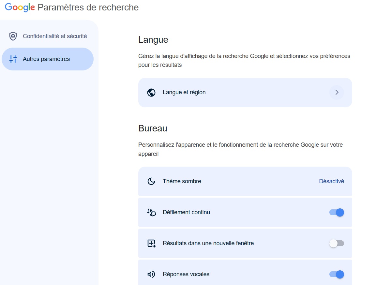The image size is (391, 285).
Task: Click Résultats dans une nouvelle fenêtre label
Action: click(x=208, y=243)
